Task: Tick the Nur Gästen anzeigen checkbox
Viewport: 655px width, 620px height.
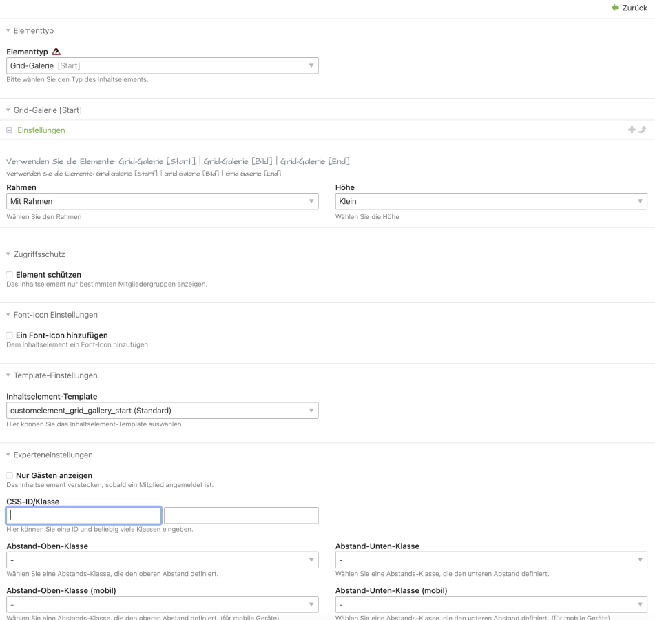Action: click(10, 475)
